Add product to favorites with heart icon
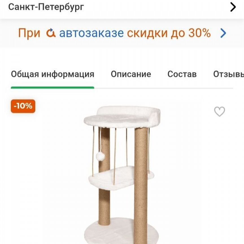The width and height of the screenshot is (244, 244). (x=219, y=112)
